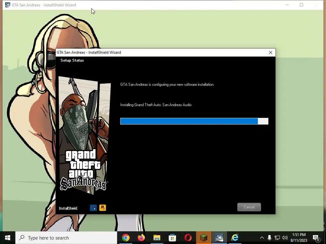This screenshot has height=244, width=326.
Task: Open Minecraft from the taskbar
Action: 203,238
